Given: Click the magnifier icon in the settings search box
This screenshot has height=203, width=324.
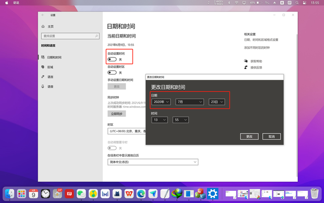Looking at the screenshot, I should (x=97, y=36).
